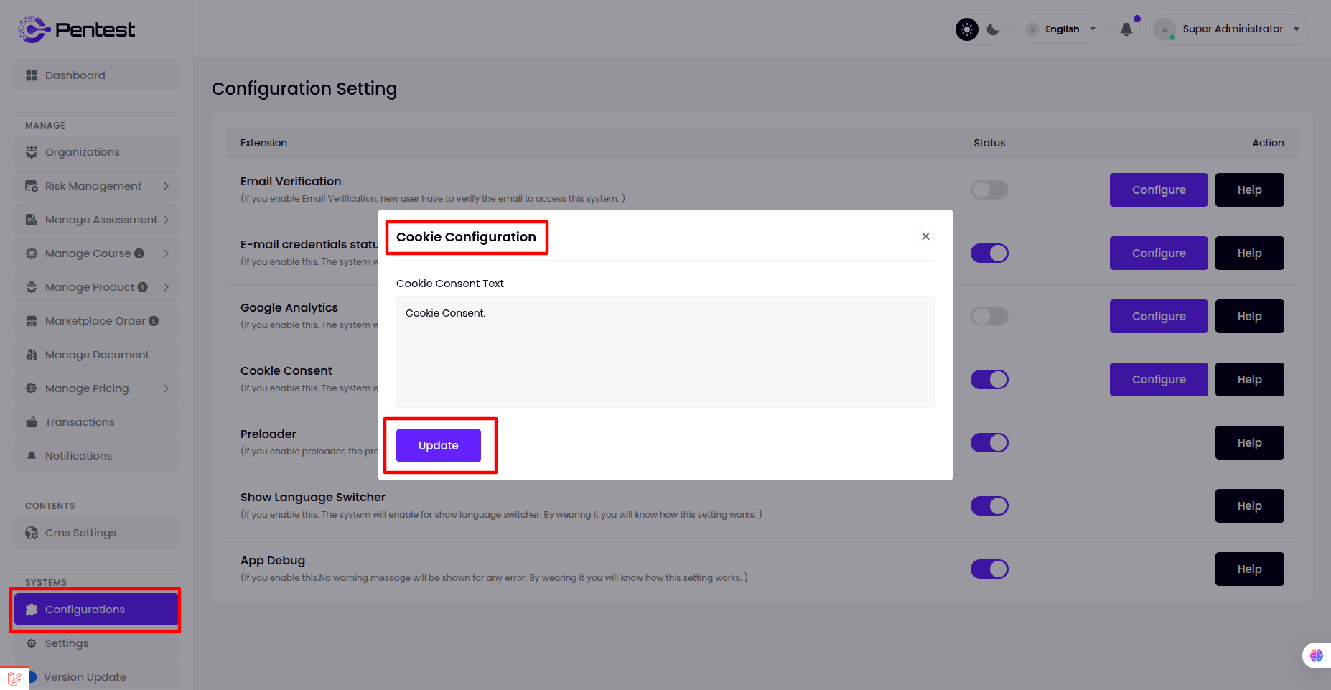Open the AI assistant brain icon

[1316, 655]
